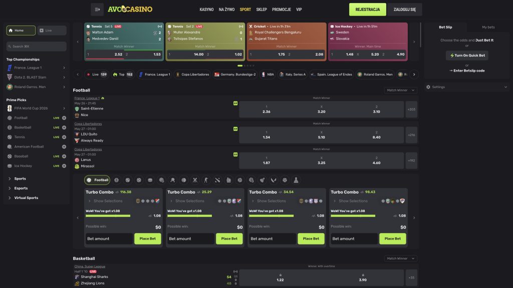Click the plus icon next to American Football

point(64,146)
